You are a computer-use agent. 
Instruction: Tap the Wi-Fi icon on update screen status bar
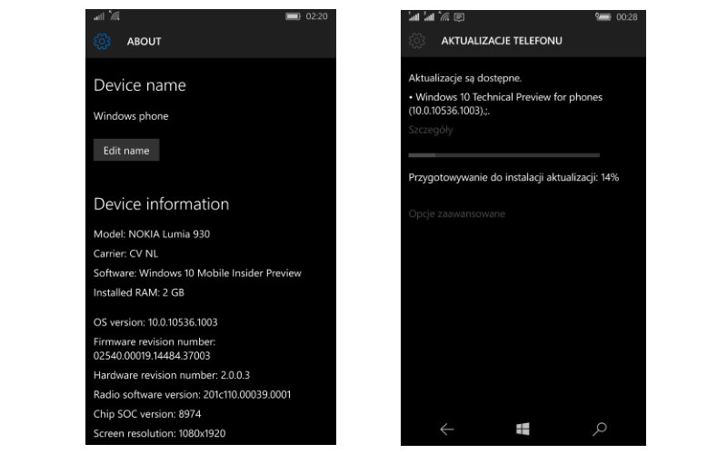[444, 17]
